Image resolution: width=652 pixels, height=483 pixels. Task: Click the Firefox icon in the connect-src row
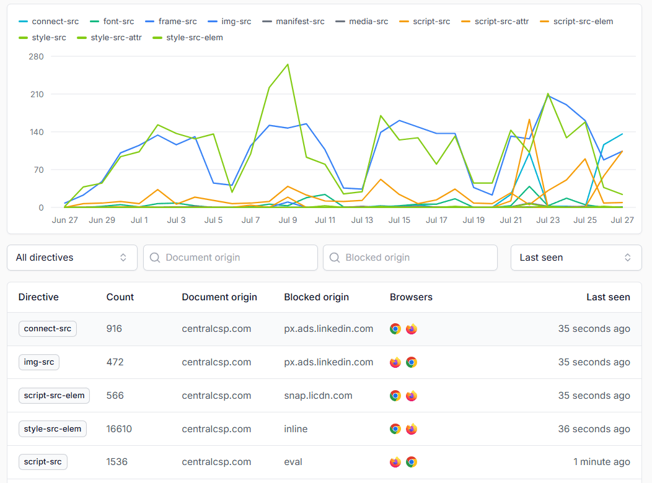click(x=412, y=329)
